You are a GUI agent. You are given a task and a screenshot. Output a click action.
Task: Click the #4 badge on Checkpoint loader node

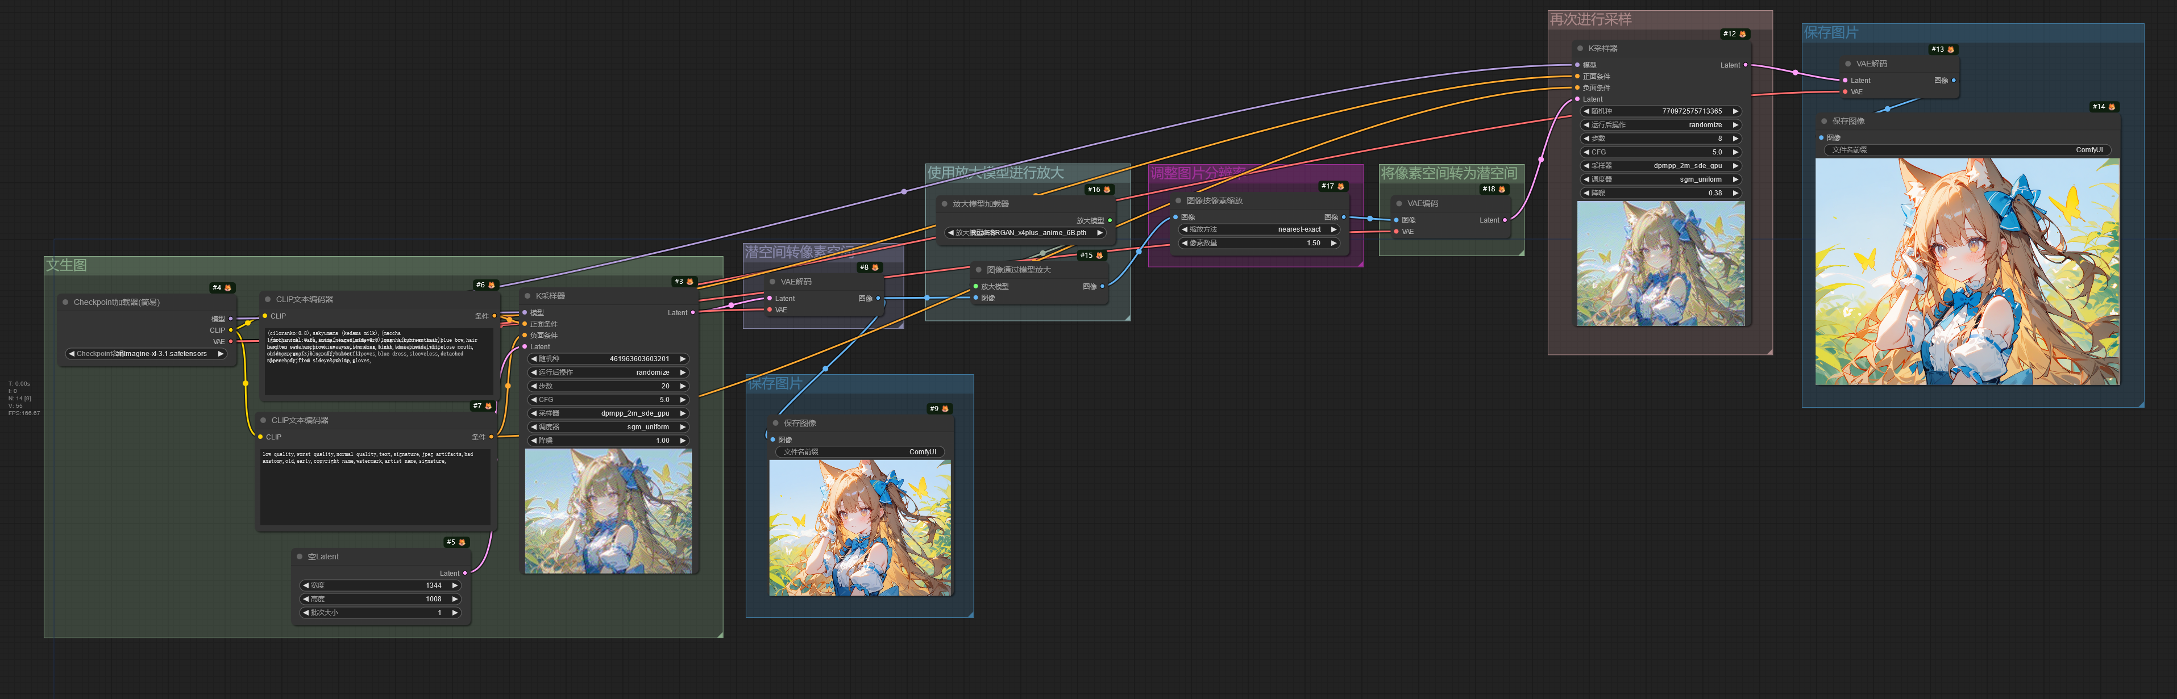click(x=222, y=288)
